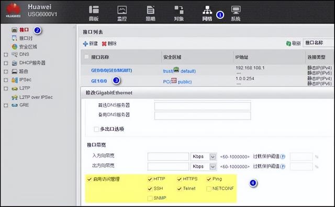Click the PC zone icon in GE1/0/0 row

pos(174,81)
